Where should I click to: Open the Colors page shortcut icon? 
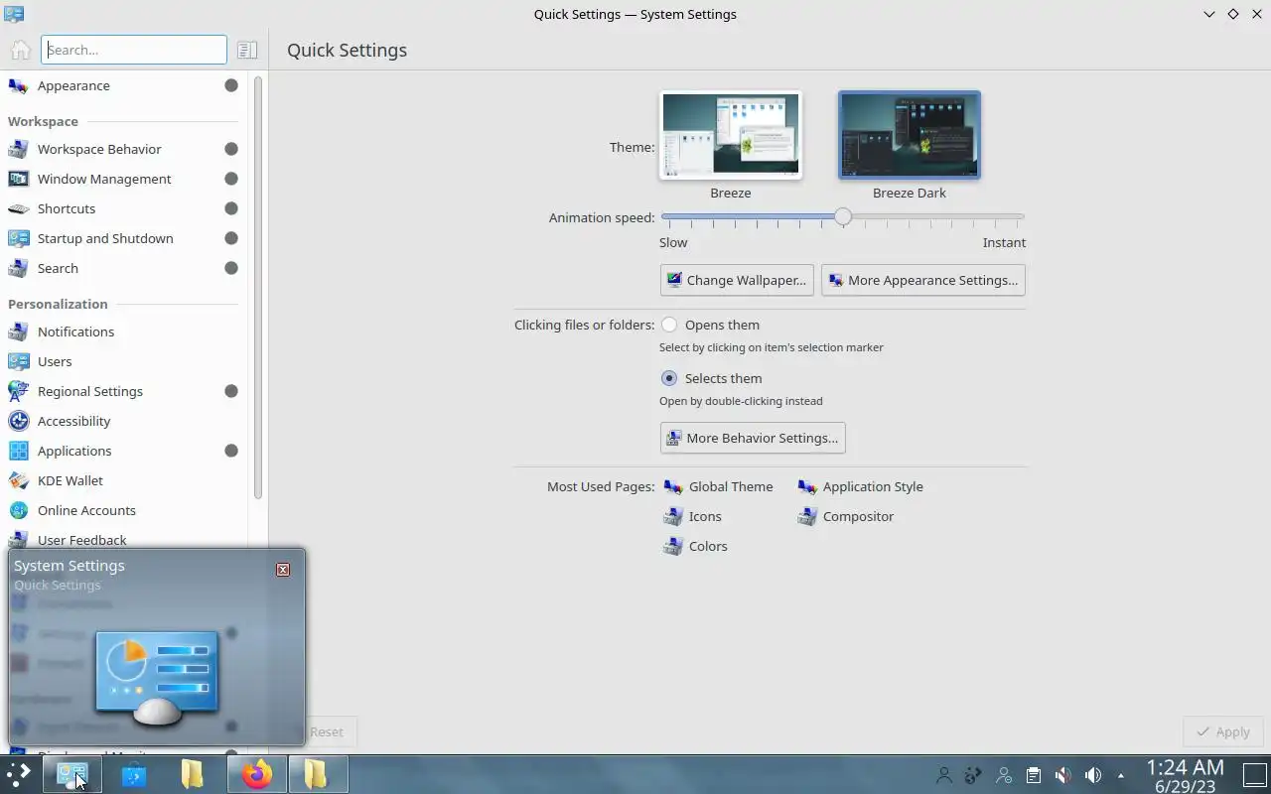pos(673,546)
